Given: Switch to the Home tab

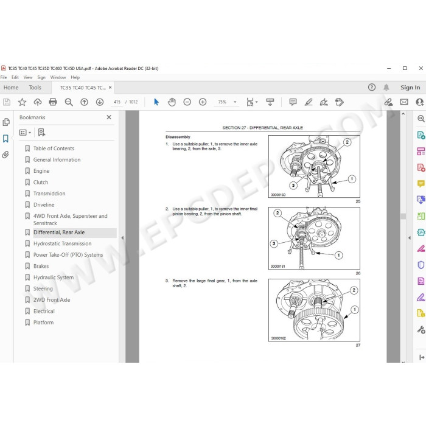Looking at the screenshot, I should [11, 88].
